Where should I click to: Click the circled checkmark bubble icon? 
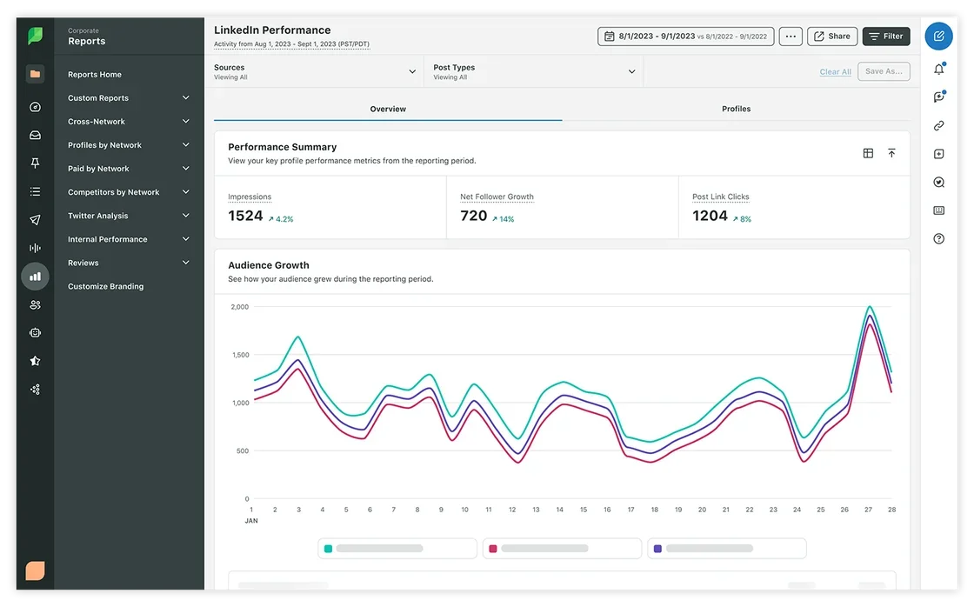938,182
